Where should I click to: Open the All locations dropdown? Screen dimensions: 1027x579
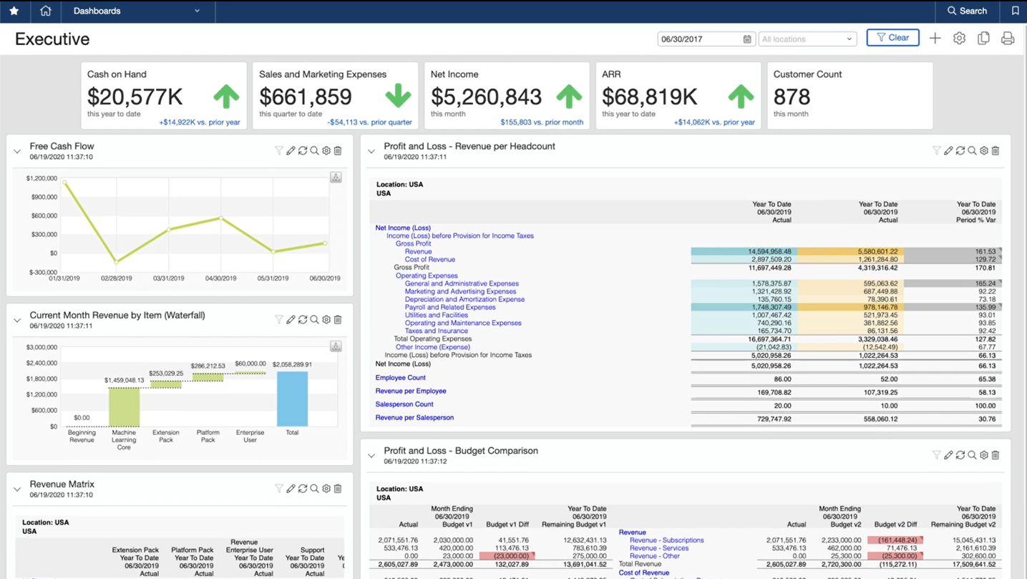[807, 39]
